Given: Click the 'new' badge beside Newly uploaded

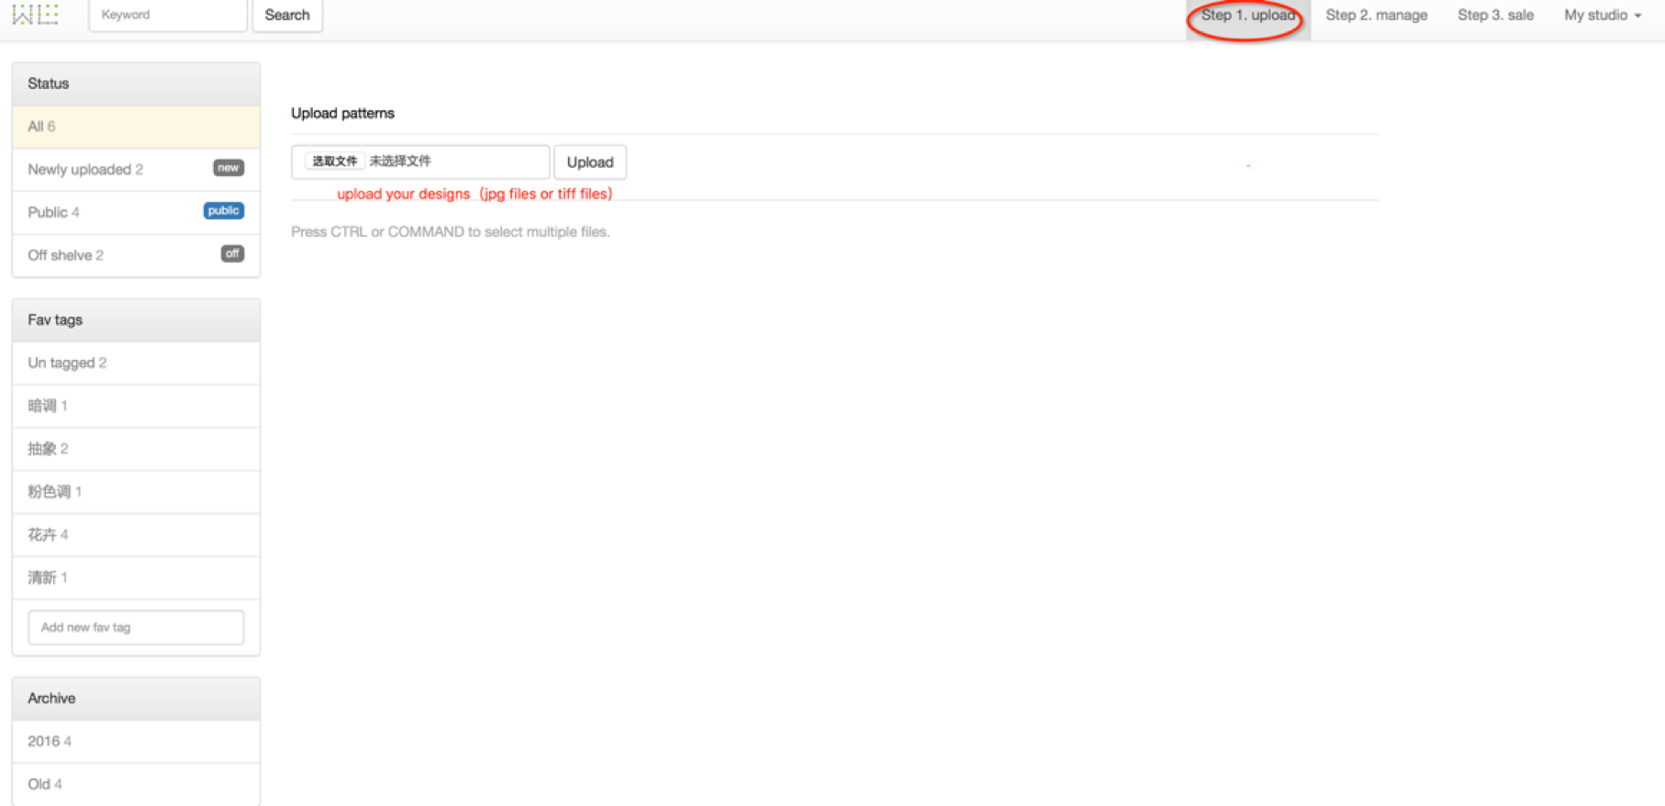Looking at the screenshot, I should point(228,168).
